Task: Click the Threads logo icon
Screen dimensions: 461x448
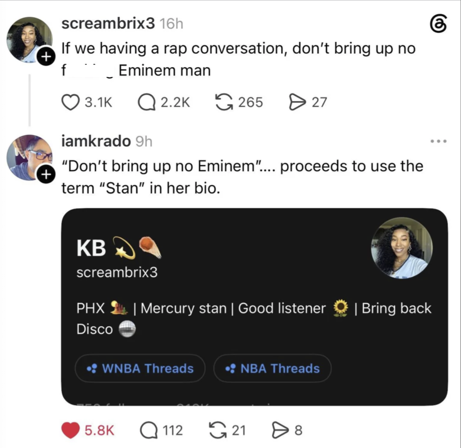Action: click(438, 24)
